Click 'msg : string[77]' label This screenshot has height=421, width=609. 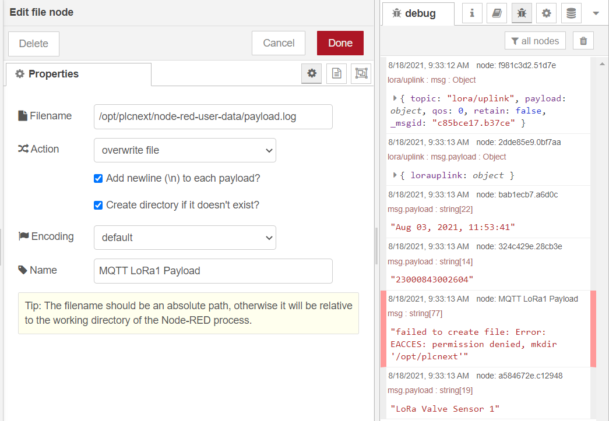click(415, 313)
